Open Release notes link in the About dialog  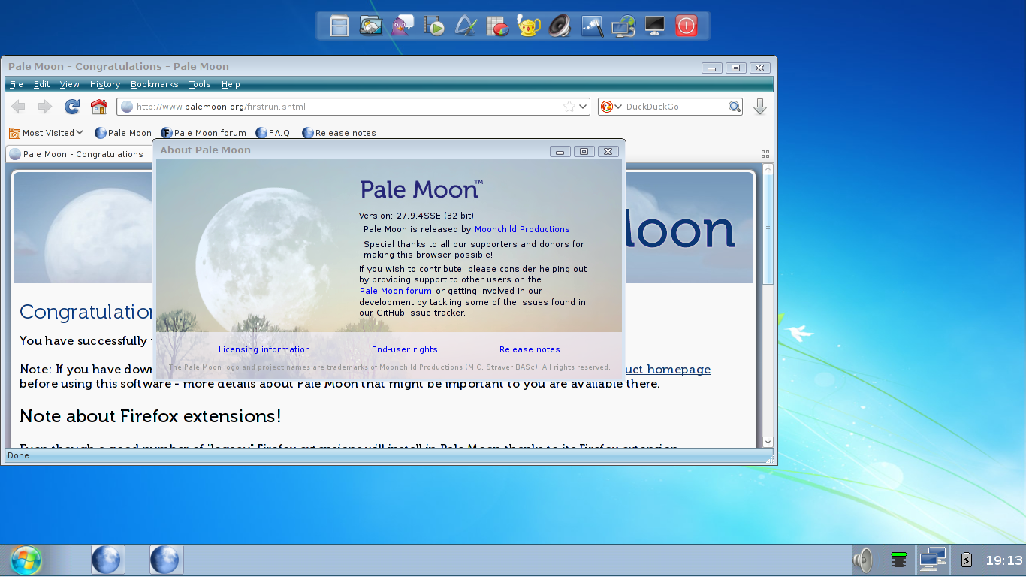530,349
